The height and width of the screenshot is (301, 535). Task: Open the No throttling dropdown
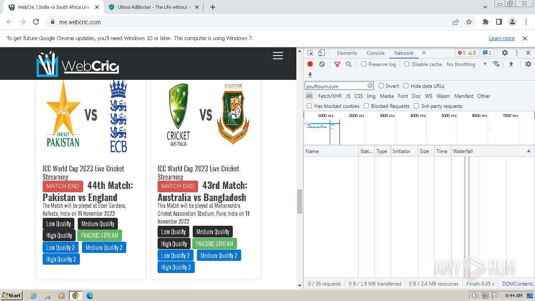click(466, 64)
